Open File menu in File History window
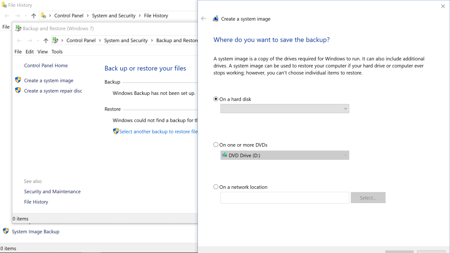 coord(6,27)
